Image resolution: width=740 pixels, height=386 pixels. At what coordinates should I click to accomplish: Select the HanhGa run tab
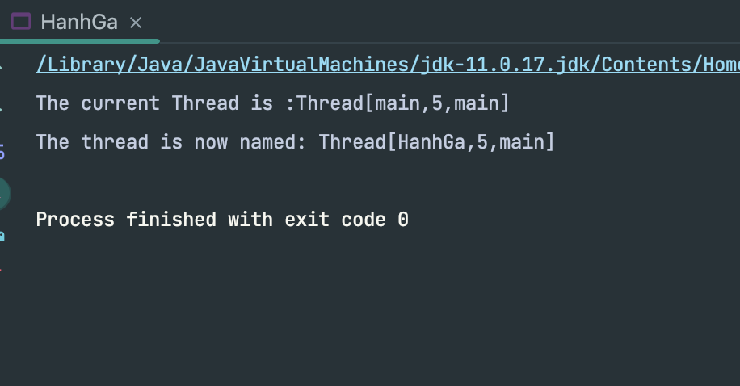pyautogui.click(x=78, y=23)
